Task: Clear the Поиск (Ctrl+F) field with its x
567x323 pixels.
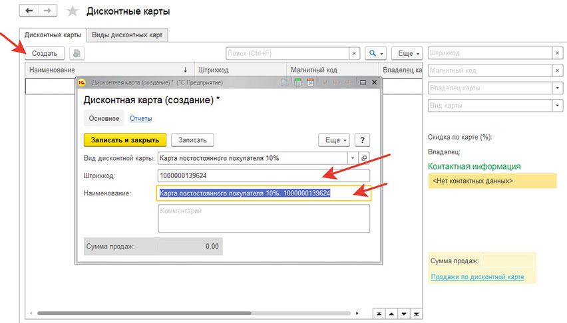Action: (x=354, y=53)
